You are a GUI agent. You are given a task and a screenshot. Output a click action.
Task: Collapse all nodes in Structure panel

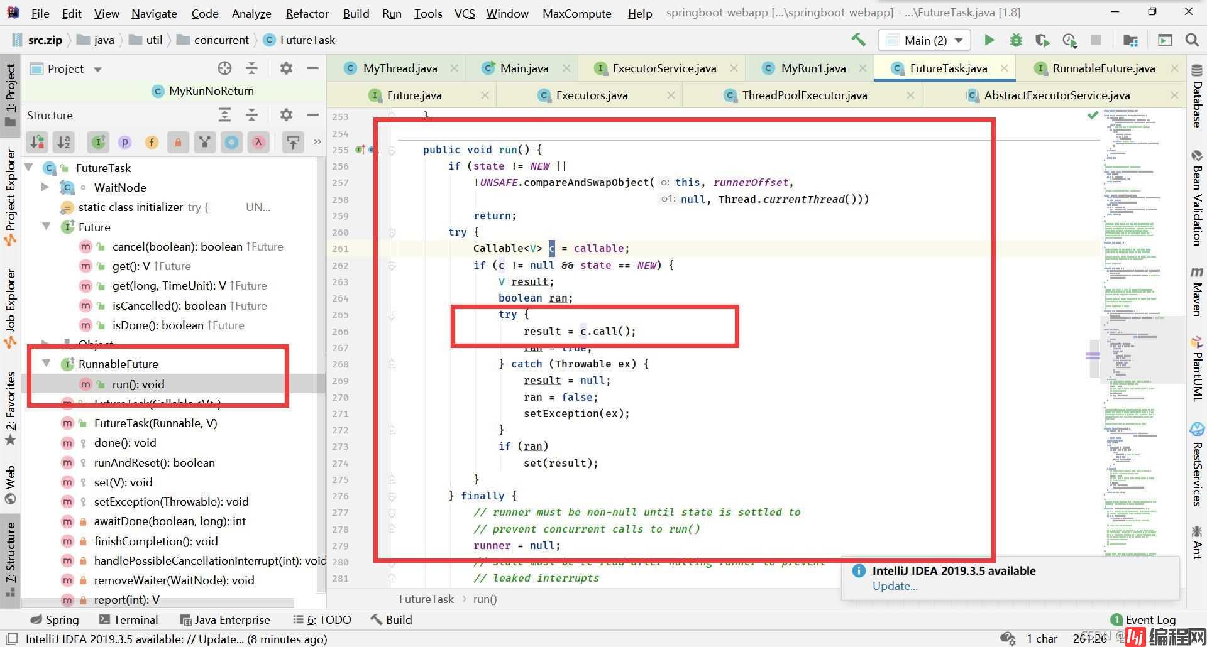coord(251,114)
